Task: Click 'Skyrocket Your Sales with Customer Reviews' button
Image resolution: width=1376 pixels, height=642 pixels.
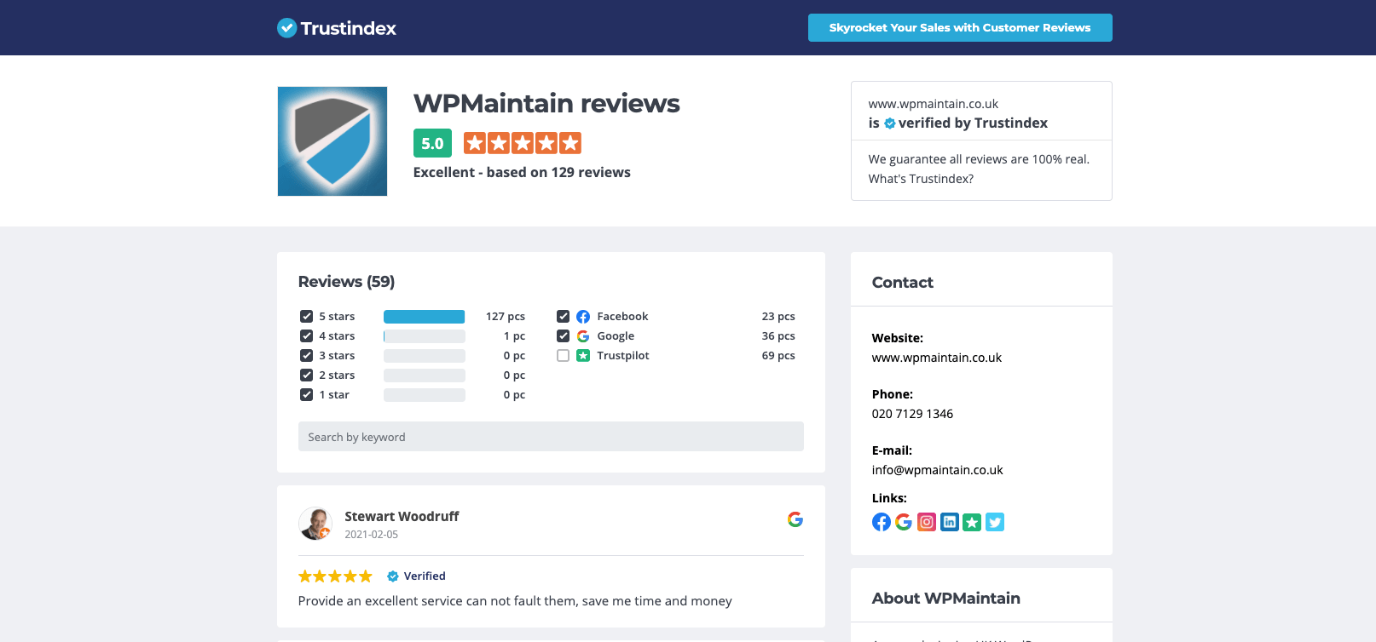Action: coord(960,27)
